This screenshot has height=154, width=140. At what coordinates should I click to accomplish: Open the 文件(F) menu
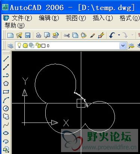[x=22, y=18]
